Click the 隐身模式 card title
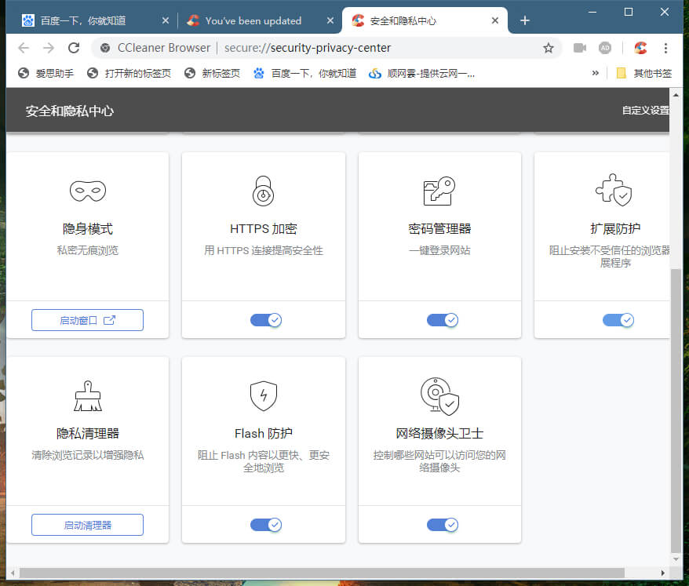 pos(88,229)
